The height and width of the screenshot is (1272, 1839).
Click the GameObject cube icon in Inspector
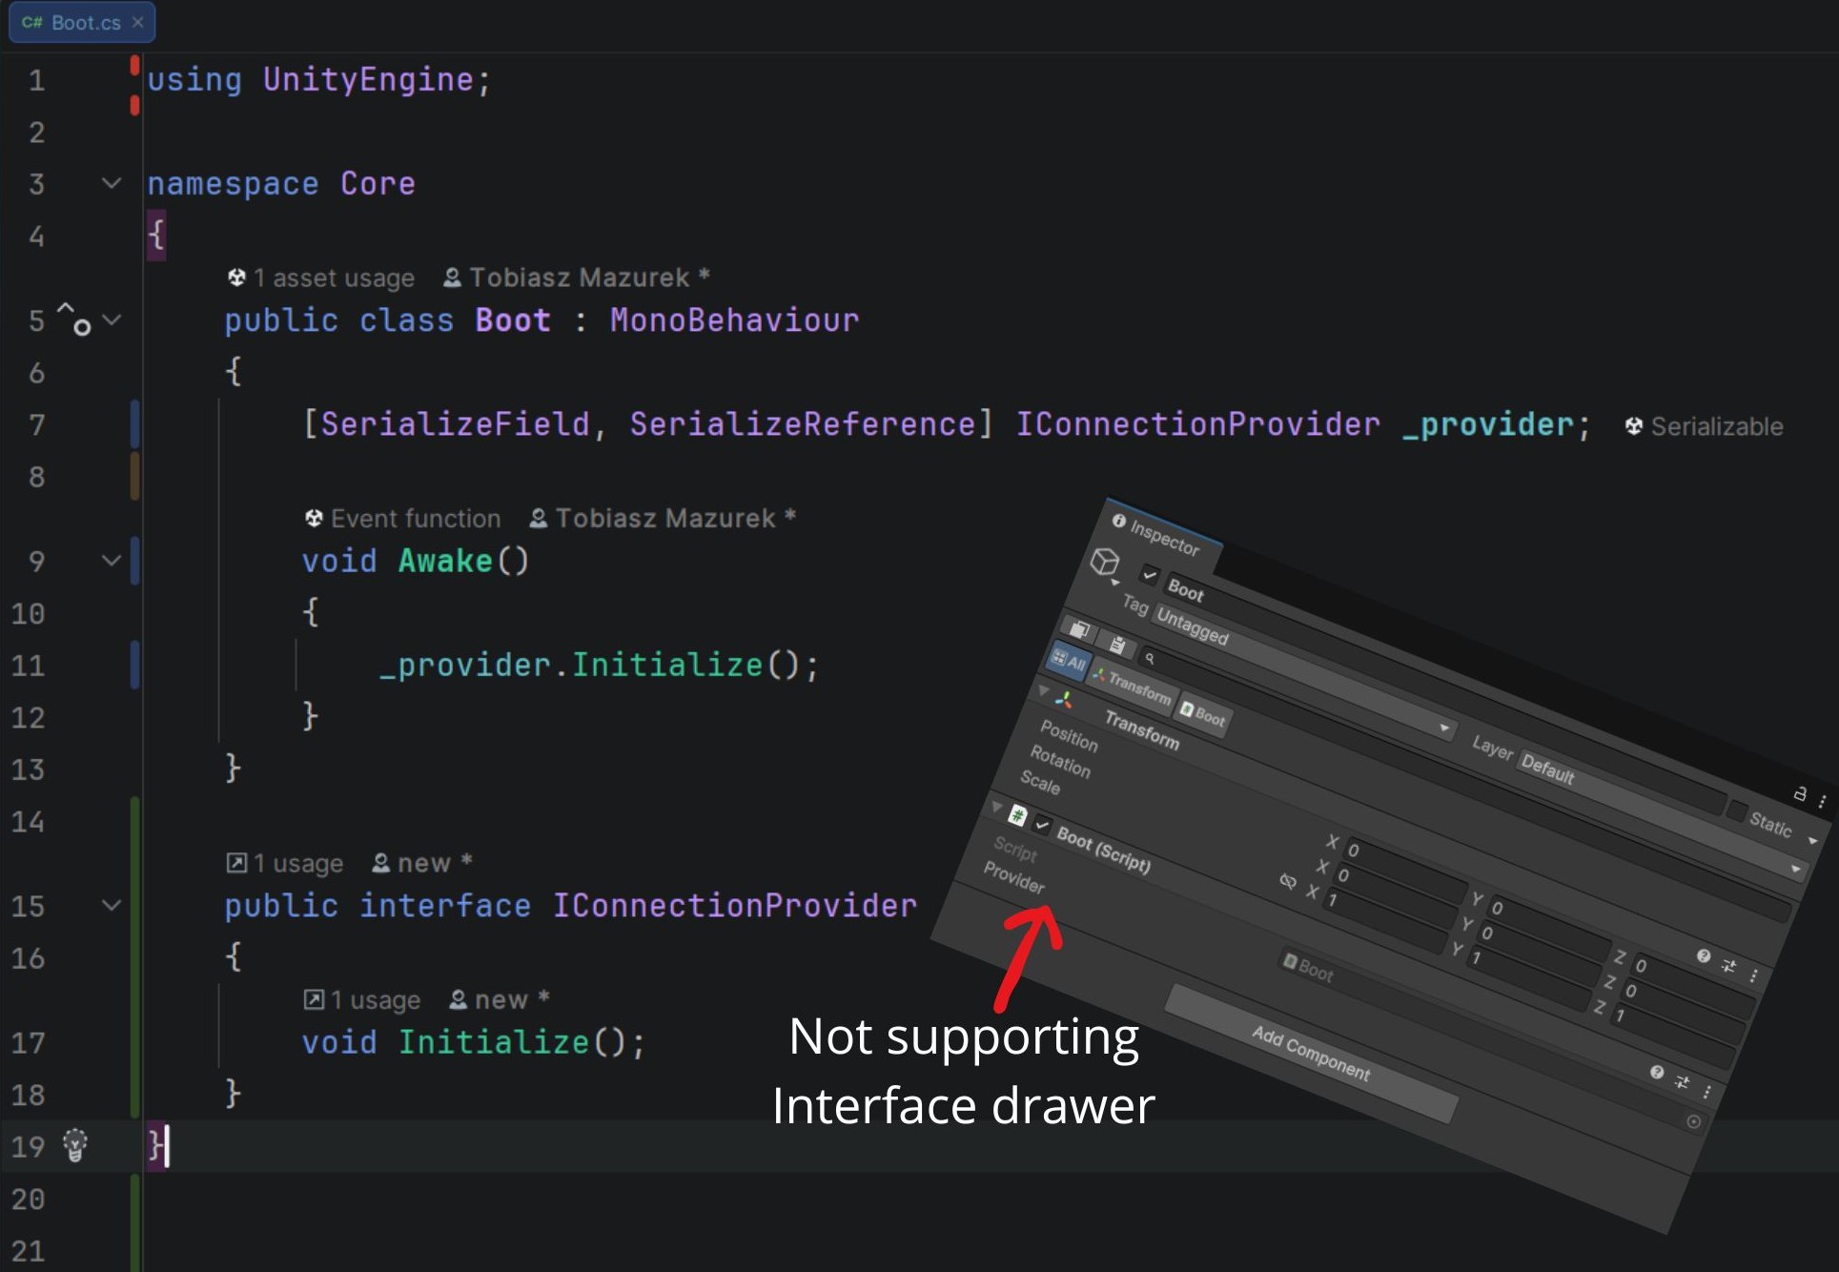[x=1105, y=561]
